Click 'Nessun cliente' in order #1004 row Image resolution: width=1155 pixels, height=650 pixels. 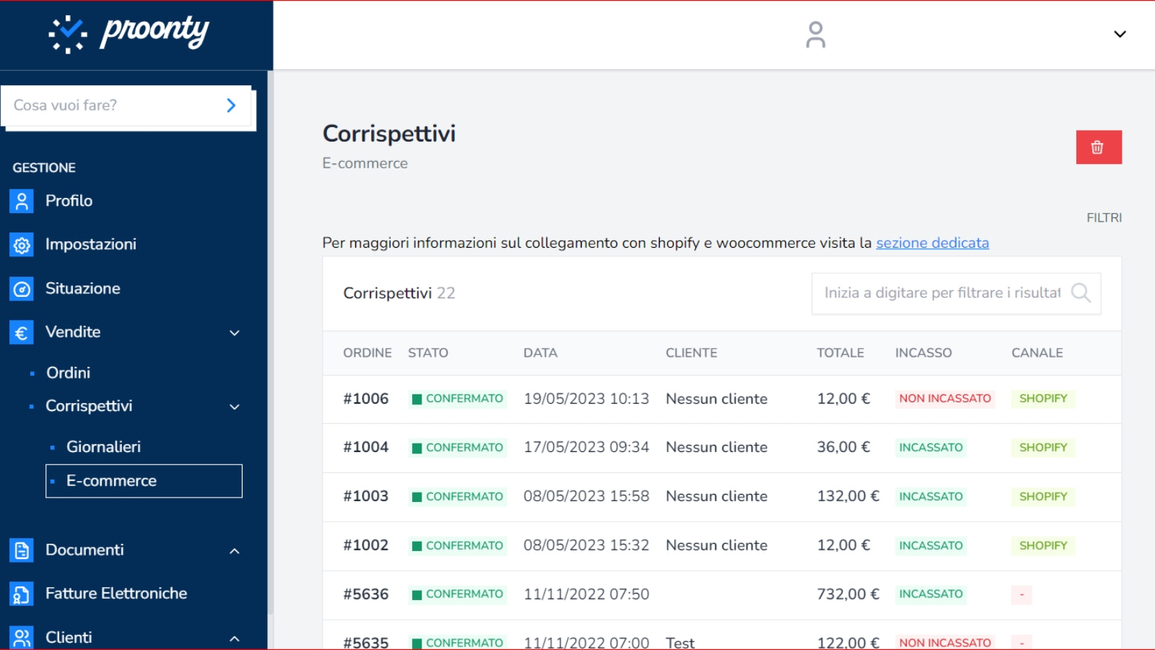(717, 447)
